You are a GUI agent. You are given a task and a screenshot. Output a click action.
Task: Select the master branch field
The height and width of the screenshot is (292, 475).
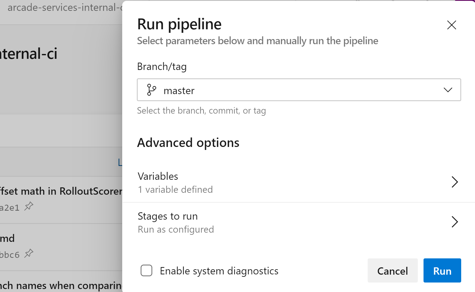[x=271, y=90]
